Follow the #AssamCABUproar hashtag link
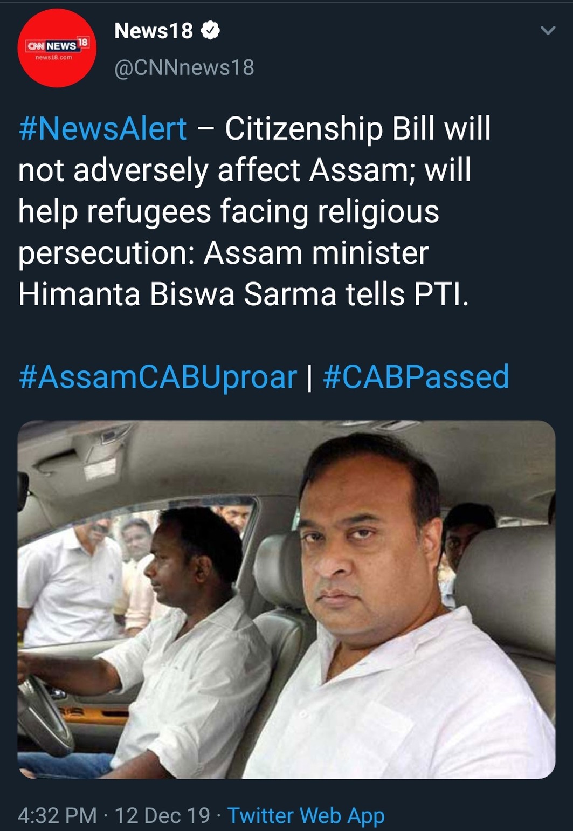Screen dimensions: 573x831 157,376
